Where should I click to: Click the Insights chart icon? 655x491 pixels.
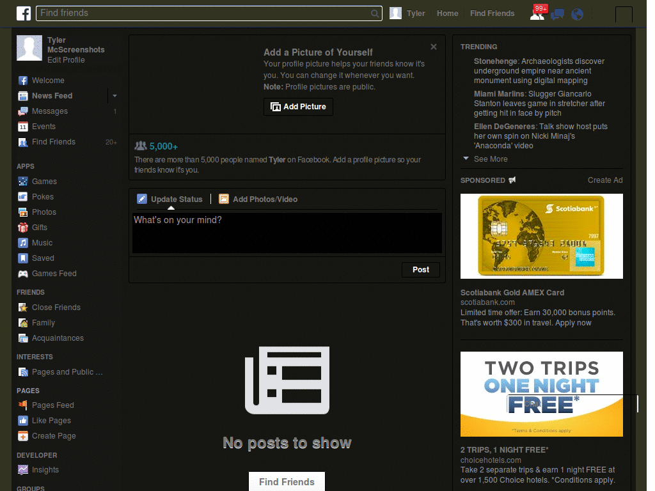click(23, 470)
